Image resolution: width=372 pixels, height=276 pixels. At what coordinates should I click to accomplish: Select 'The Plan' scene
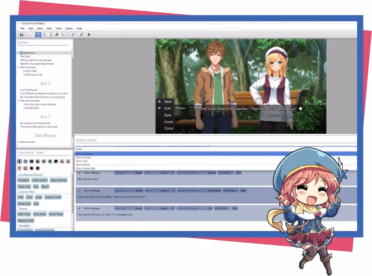tap(25, 56)
